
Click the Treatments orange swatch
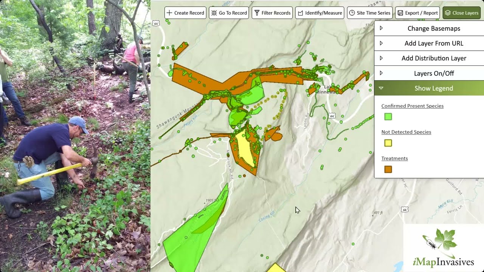click(x=388, y=169)
